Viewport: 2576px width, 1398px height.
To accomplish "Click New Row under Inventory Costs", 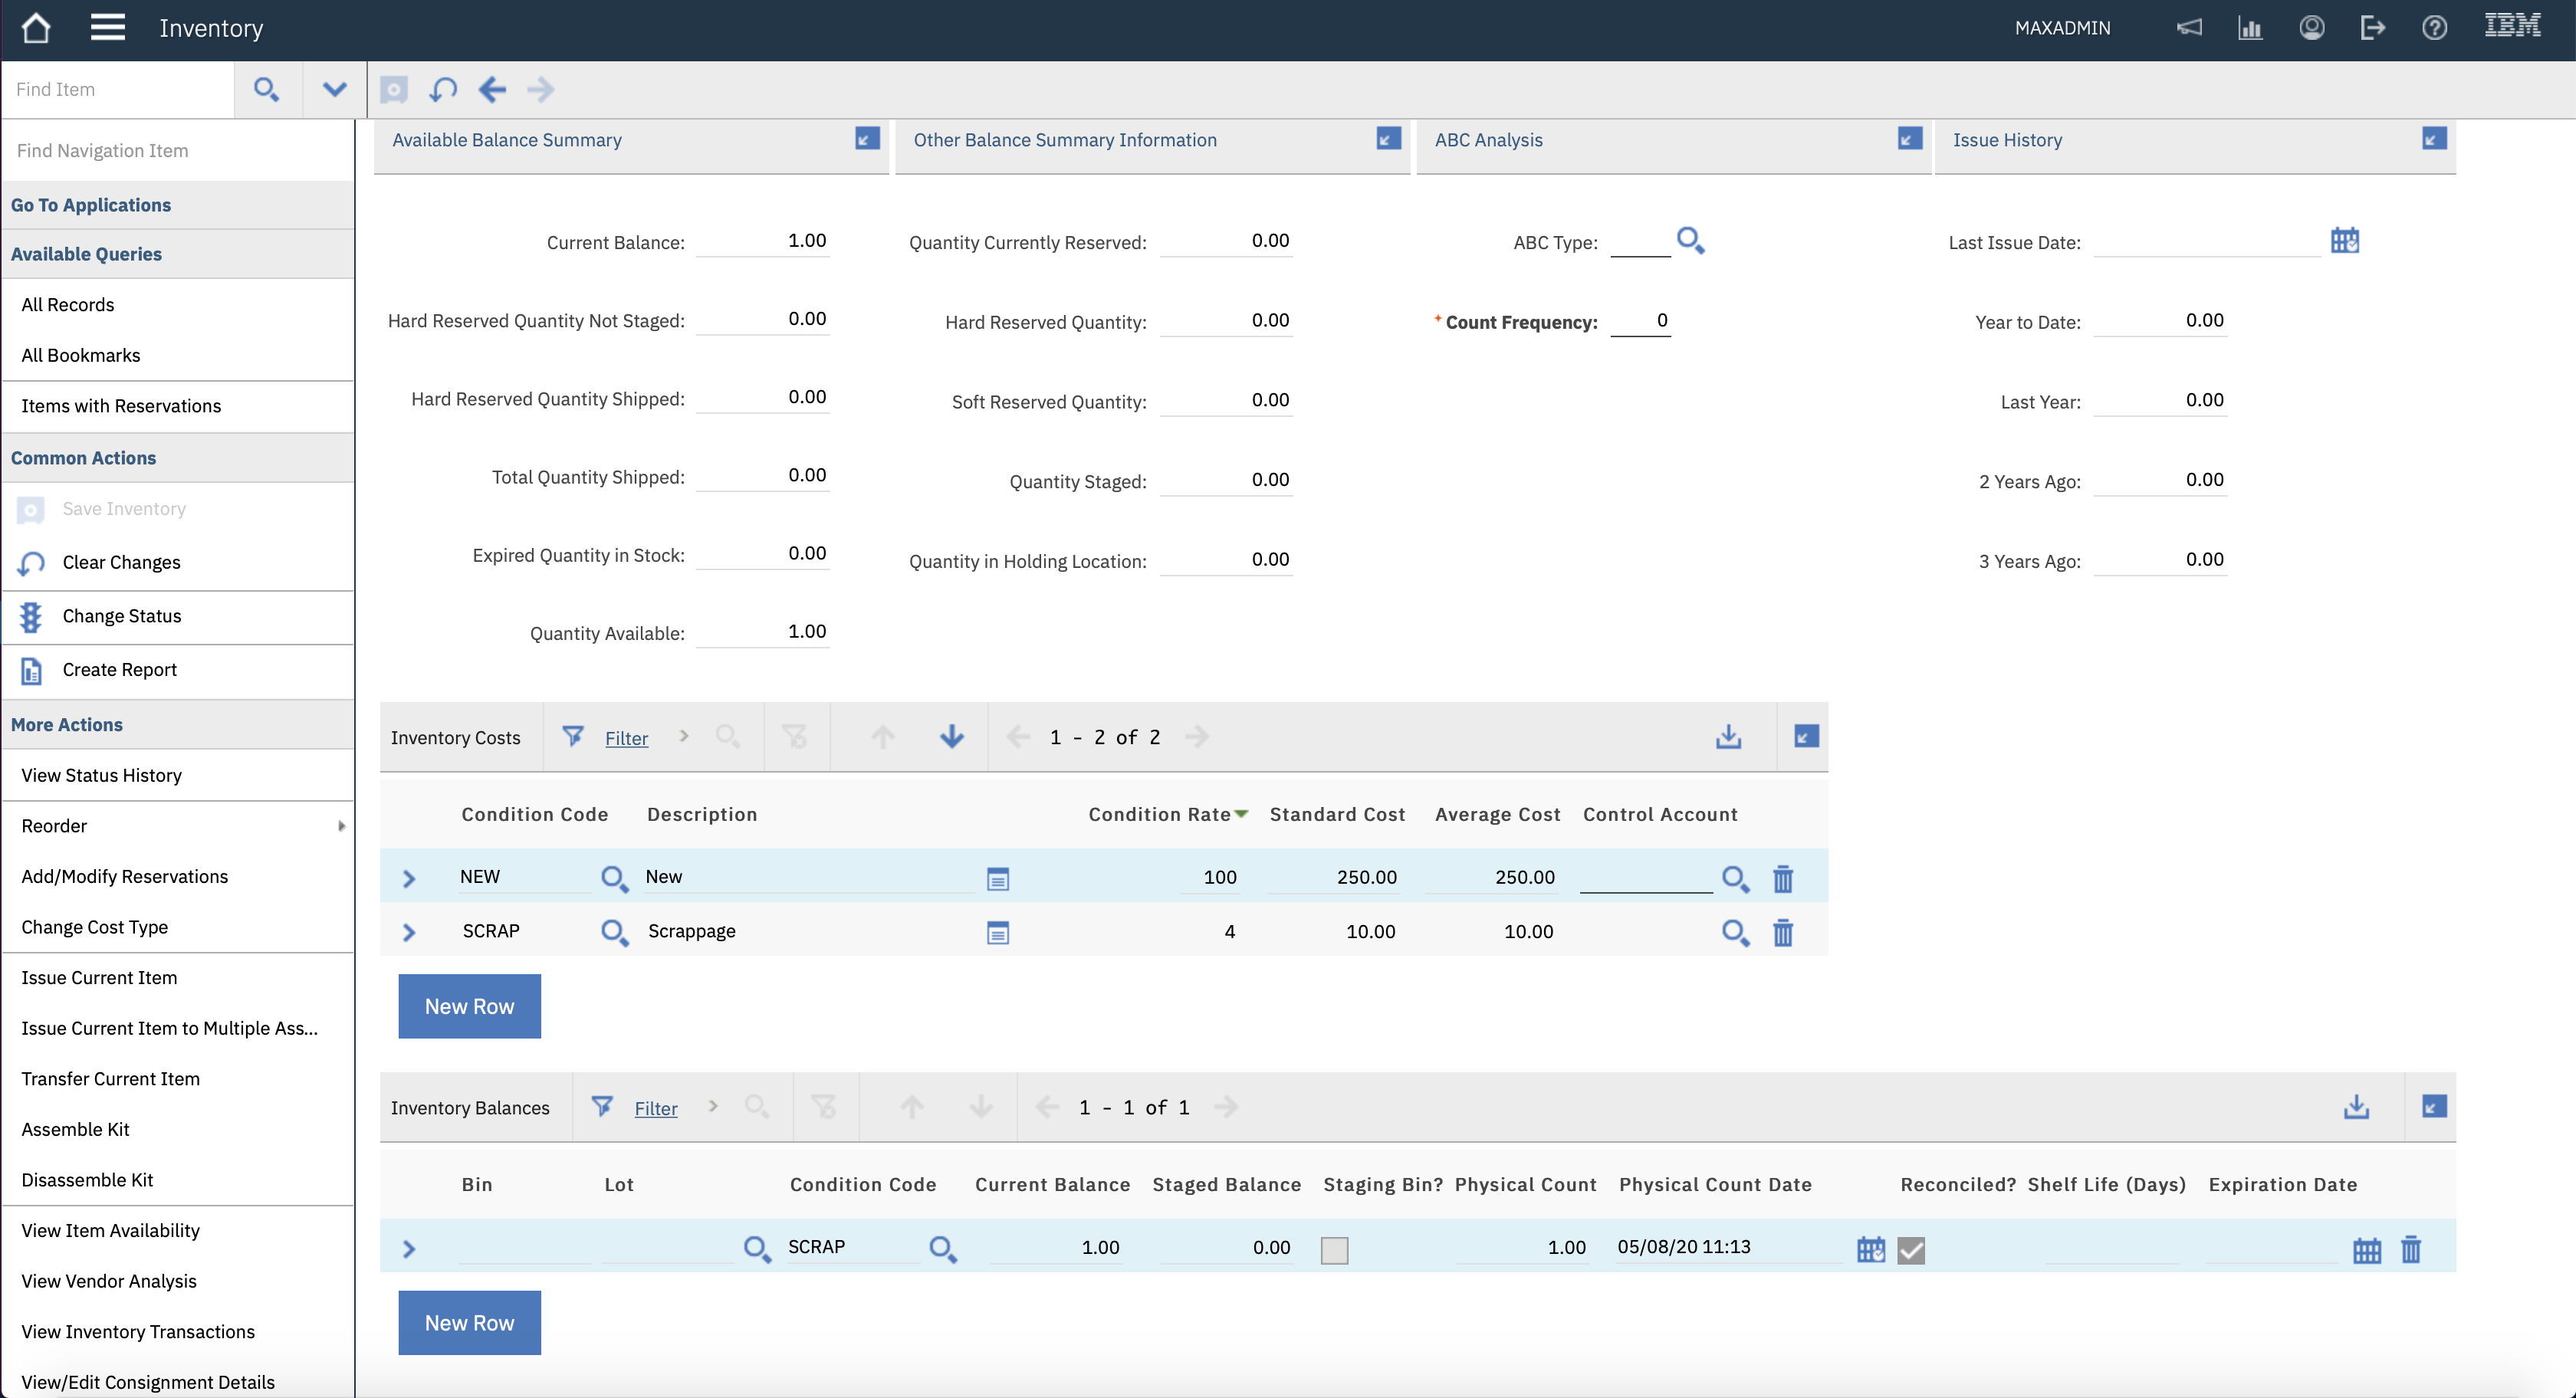I will pos(469,1006).
